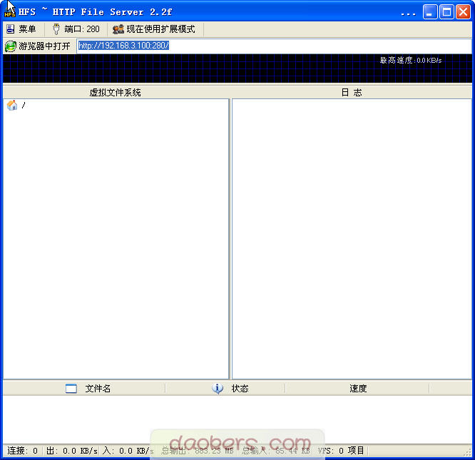Image resolution: width=475 pixels, height=460 pixels.
Task: Click the URL address field
Action: tap(274, 46)
